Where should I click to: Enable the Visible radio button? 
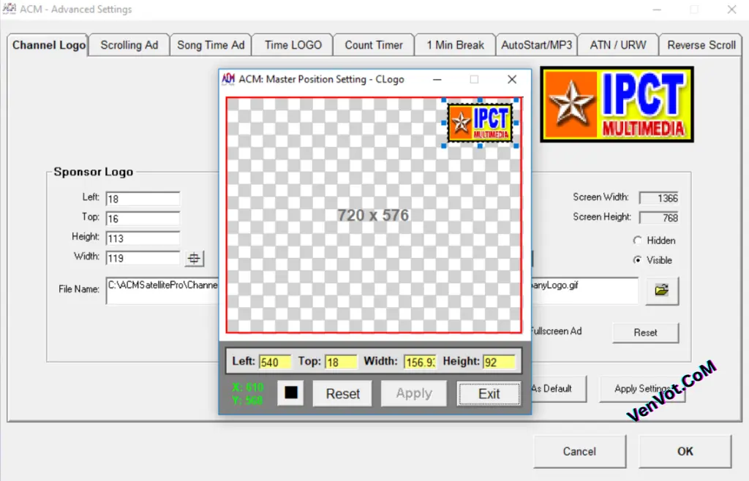[x=637, y=260]
